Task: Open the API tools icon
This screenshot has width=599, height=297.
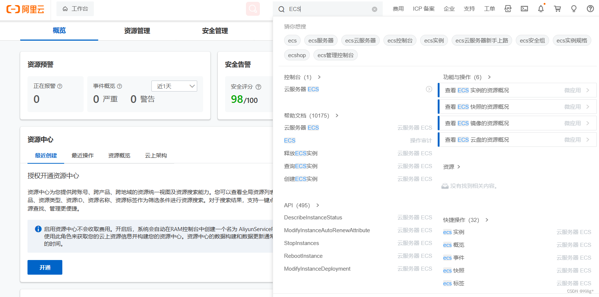Action: (508, 9)
